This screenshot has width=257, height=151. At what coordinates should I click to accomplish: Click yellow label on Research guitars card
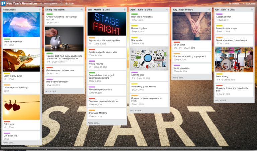(134, 26)
